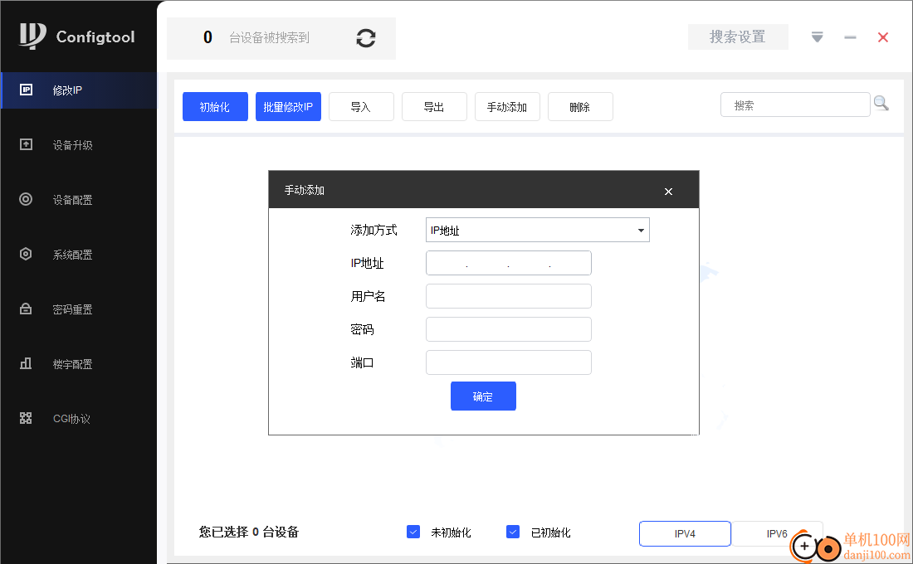Click the 密码重置 lock icon
913x564 pixels.
26,309
